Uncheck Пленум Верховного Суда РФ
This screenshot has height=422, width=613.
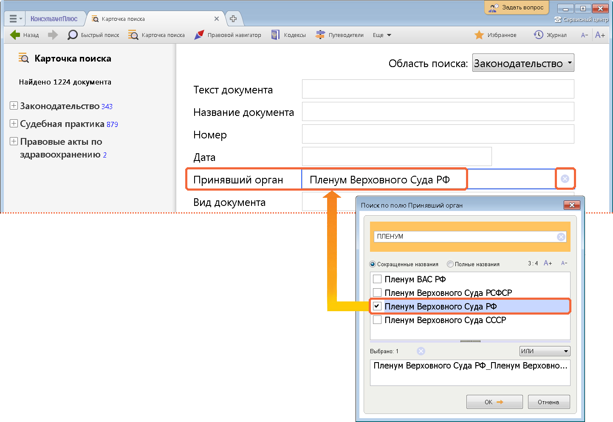tap(377, 306)
